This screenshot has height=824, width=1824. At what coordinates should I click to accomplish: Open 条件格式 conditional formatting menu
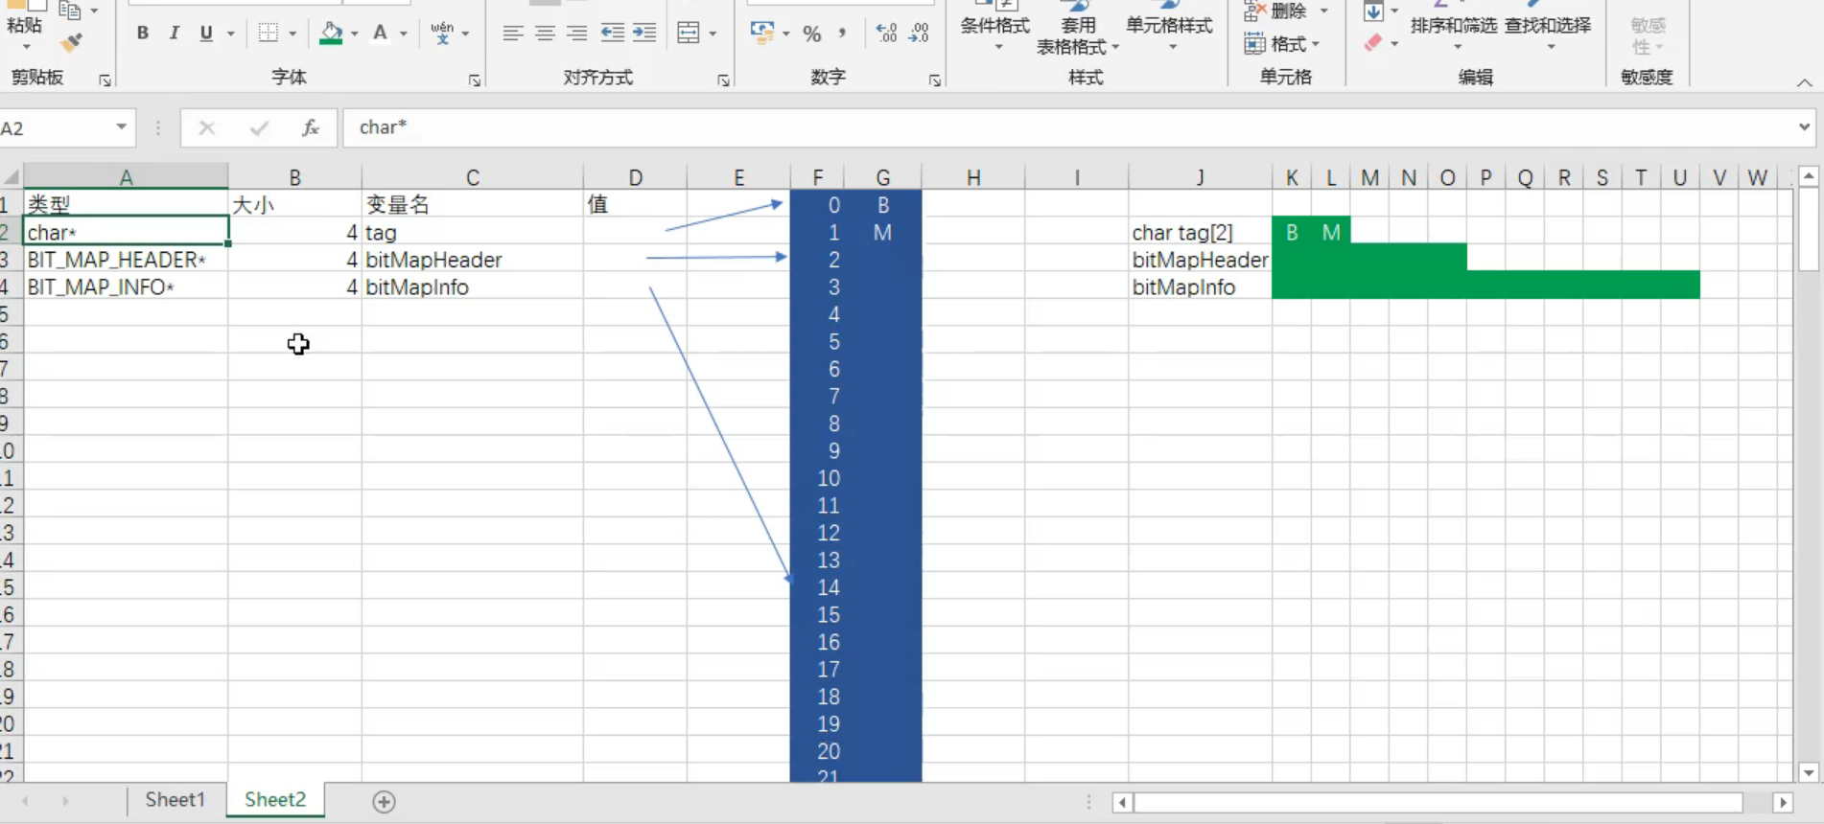(995, 28)
